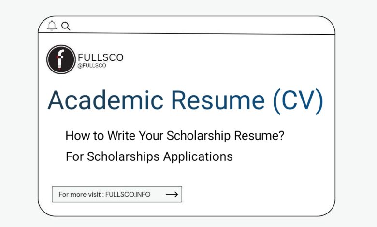Open search with the magnifying glass icon

[66, 26]
